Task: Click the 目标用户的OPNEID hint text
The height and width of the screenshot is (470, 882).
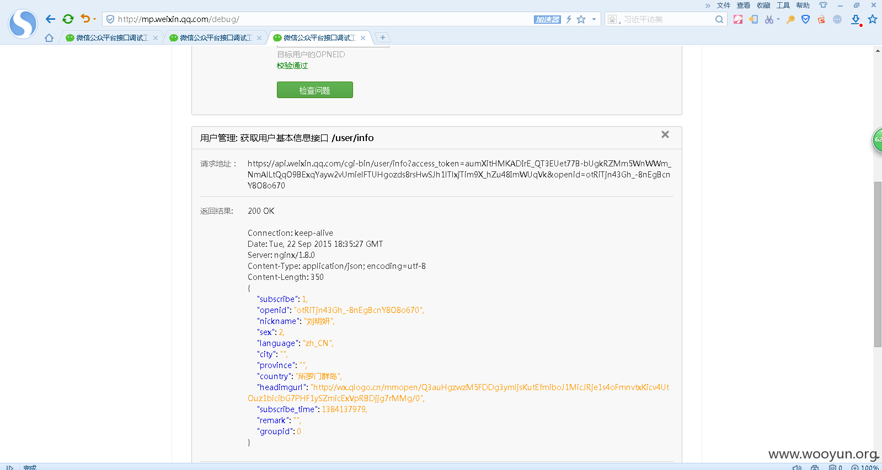Action: point(311,55)
